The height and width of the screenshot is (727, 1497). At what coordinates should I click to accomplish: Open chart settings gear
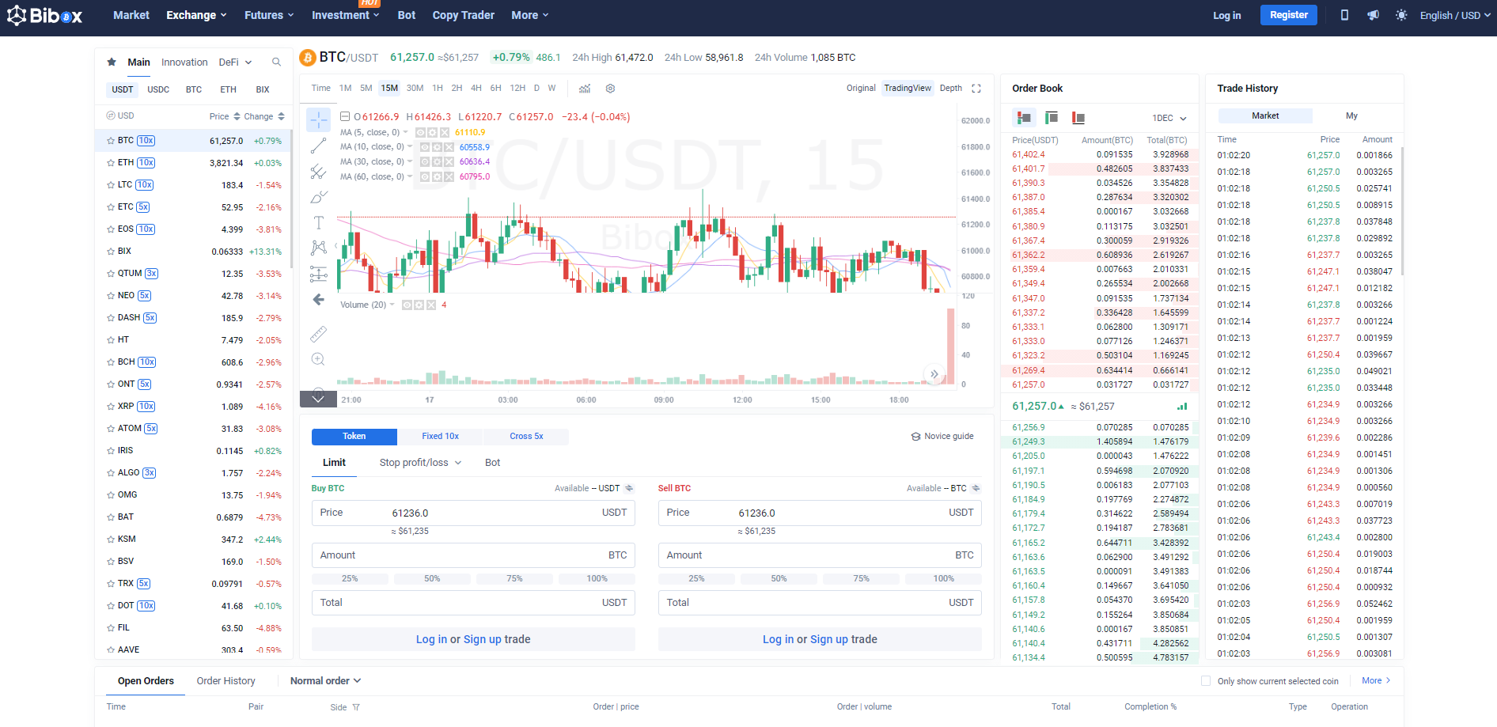[610, 89]
